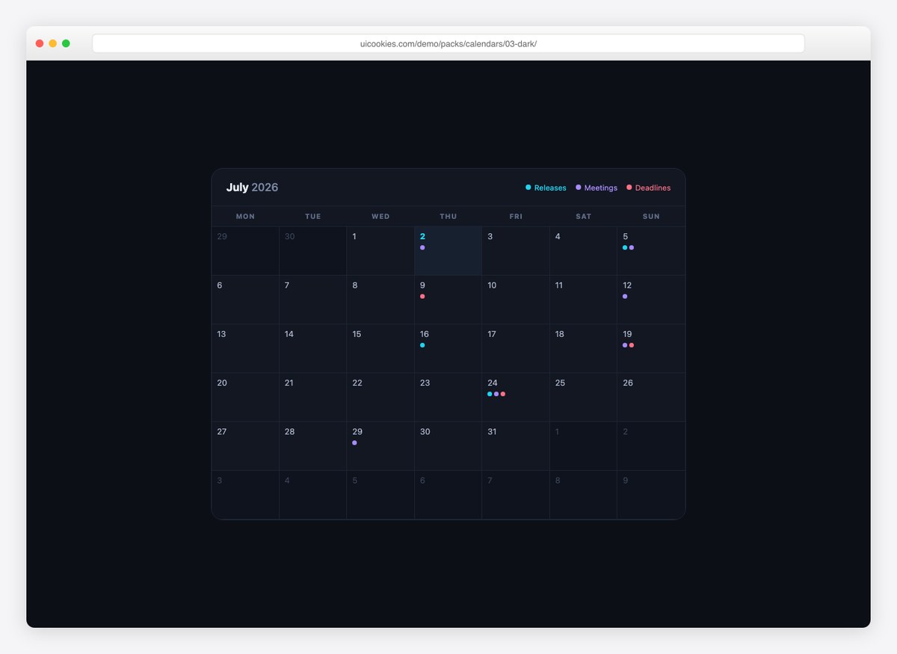Click the cyan release dot under day 24

(x=490, y=394)
